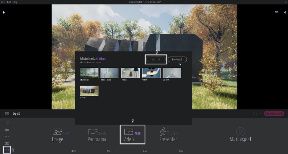
Task: Click the Select all button
Action: point(156,59)
